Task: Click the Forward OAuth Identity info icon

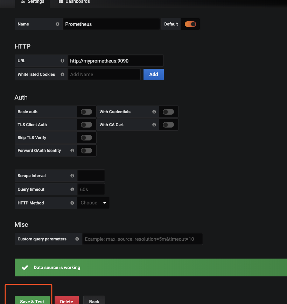Action: coord(72,151)
